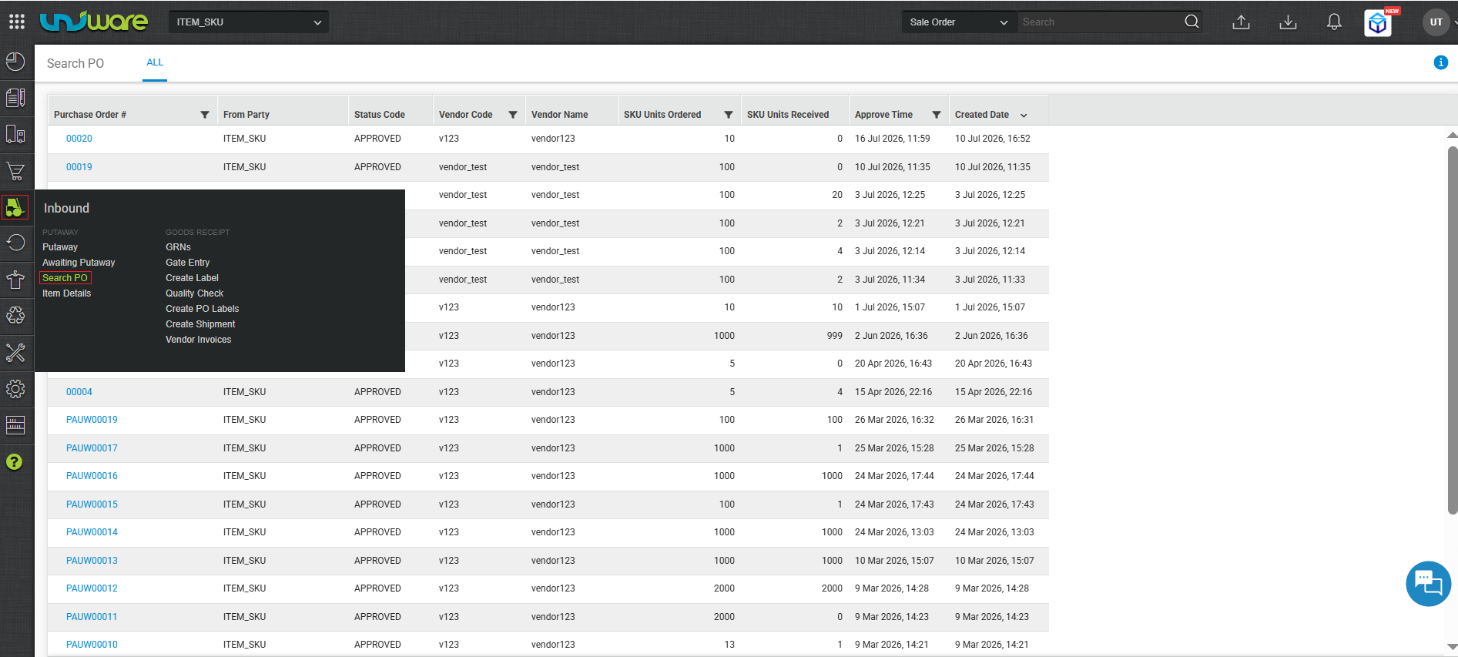Open purchase order 00004
This screenshot has width=1458, height=657.
tap(79, 392)
